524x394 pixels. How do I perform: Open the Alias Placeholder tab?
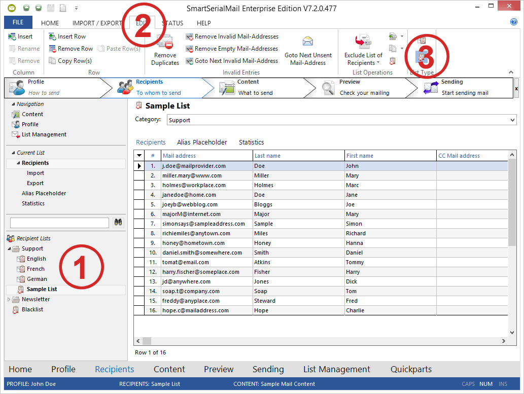pyautogui.click(x=201, y=142)
